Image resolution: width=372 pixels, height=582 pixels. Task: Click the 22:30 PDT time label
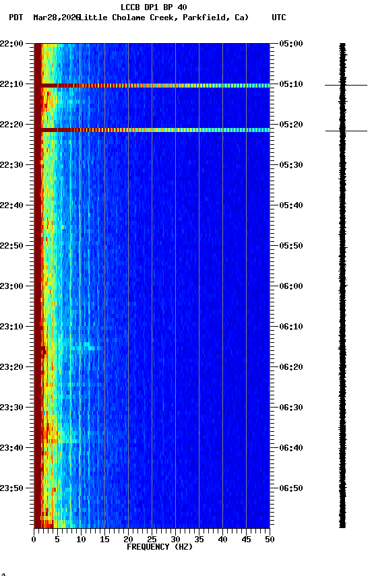click(11, 165)
